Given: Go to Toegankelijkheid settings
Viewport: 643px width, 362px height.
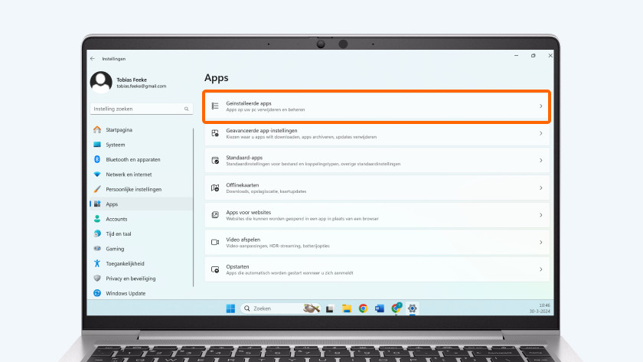Looking at the screenshot, I should (126, 263).
